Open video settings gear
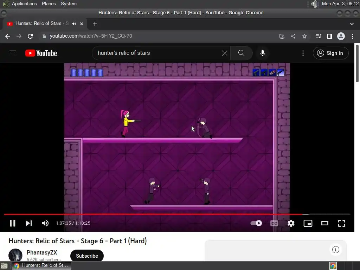 point(291,223)
